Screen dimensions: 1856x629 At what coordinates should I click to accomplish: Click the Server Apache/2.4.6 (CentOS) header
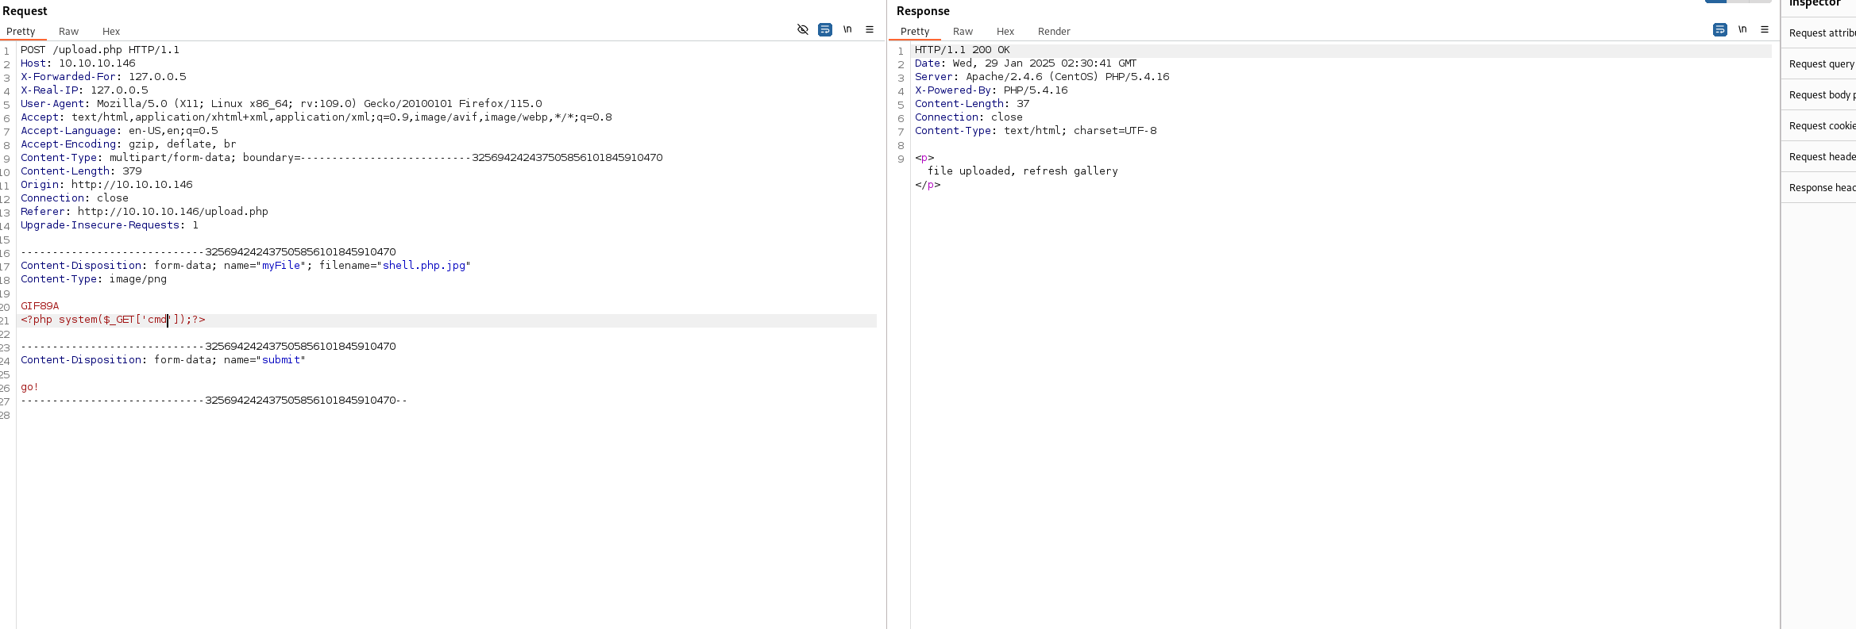pyautogui.click(x=1042, y=77)
